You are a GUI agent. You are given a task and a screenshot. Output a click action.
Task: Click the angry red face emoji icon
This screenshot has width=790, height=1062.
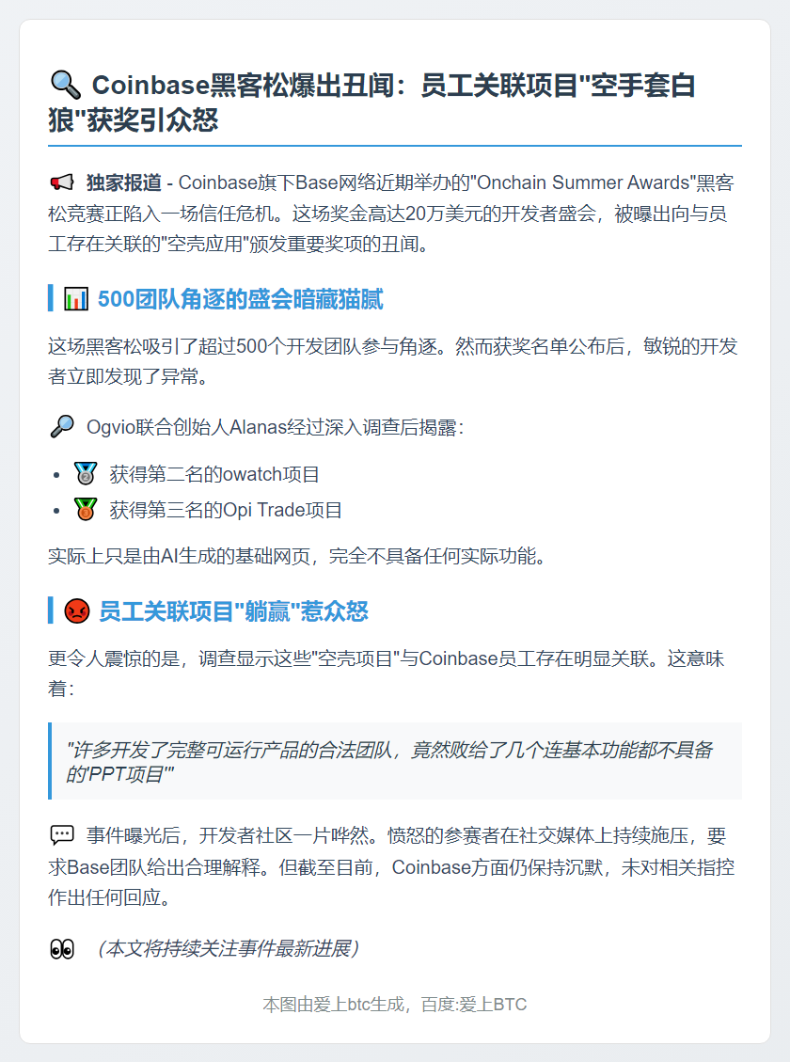[x=76, y=610]
